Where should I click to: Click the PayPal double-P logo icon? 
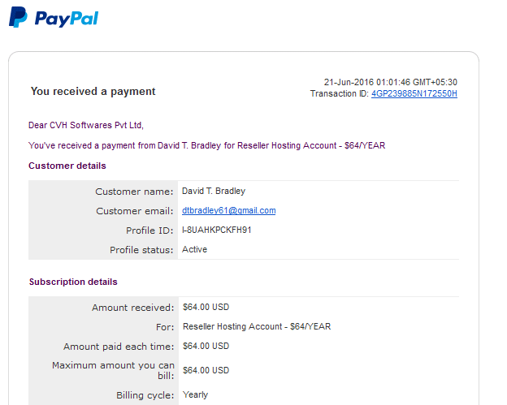pyautogui.click(x=18, y=17)
